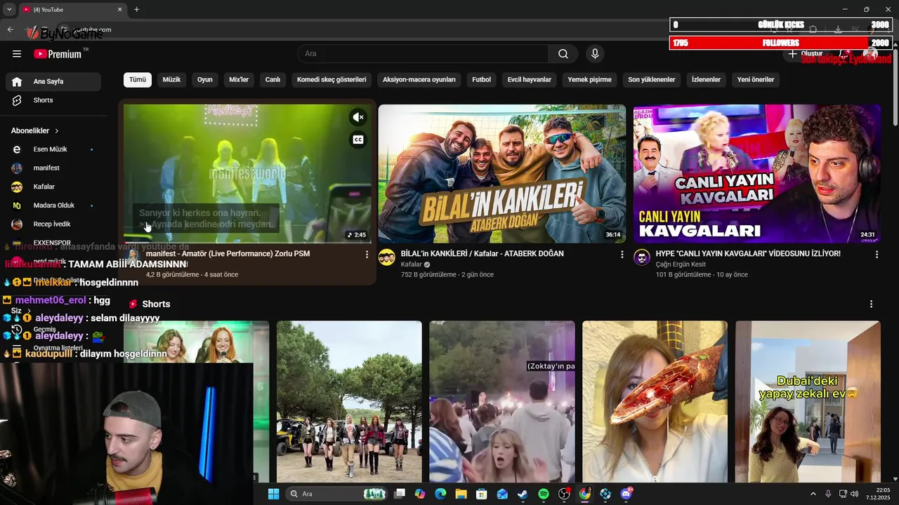899x505 pixels.
Task: Click Çağrı Ergün Kesit channel avatar
Action: [x=642, y=257]
